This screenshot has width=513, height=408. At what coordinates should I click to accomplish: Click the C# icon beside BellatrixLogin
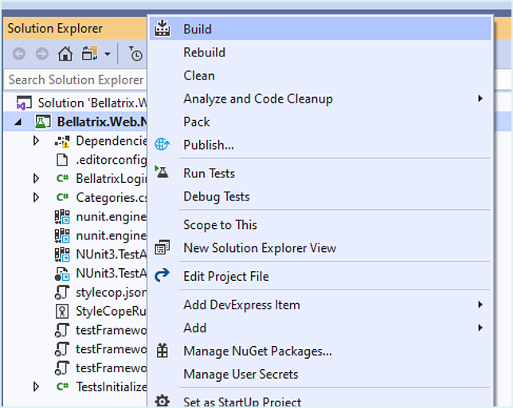pos(62,178)
